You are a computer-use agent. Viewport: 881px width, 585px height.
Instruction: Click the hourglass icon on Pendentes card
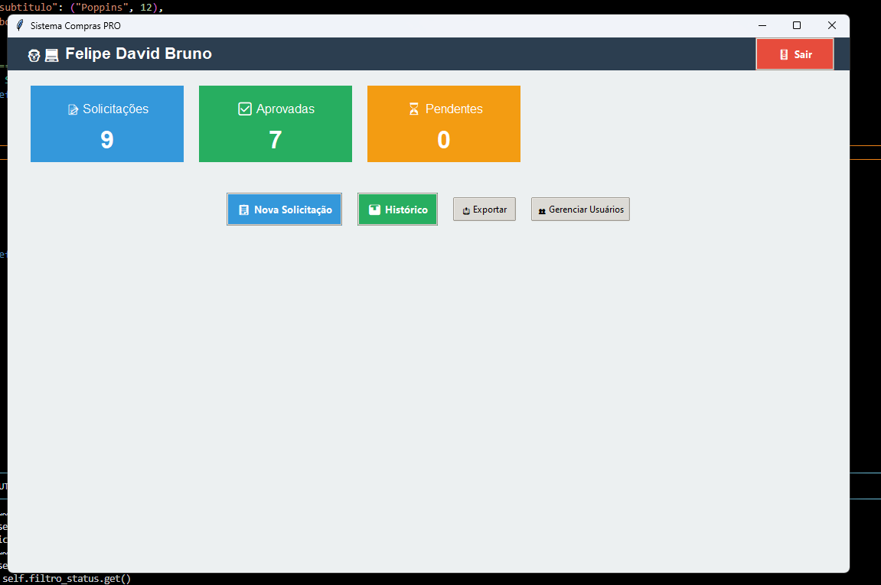tap(414, 109)
